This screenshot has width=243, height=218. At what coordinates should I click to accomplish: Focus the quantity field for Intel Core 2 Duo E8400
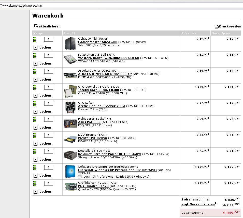49,87
